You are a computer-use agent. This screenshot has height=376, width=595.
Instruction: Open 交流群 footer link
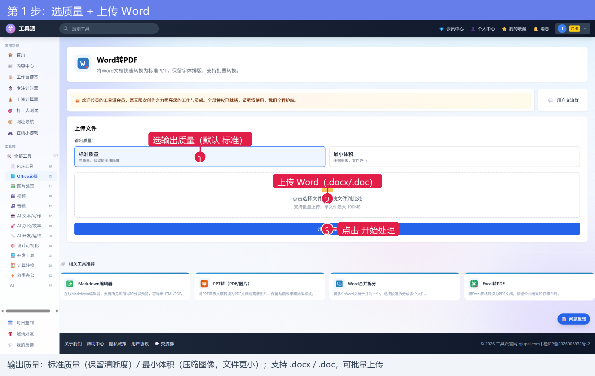click(164, 344)
